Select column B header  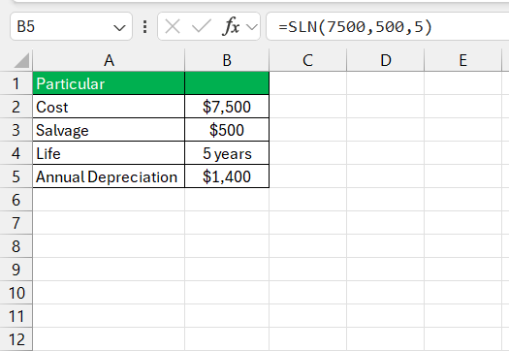pyautogui.click(x=227, y=60)
